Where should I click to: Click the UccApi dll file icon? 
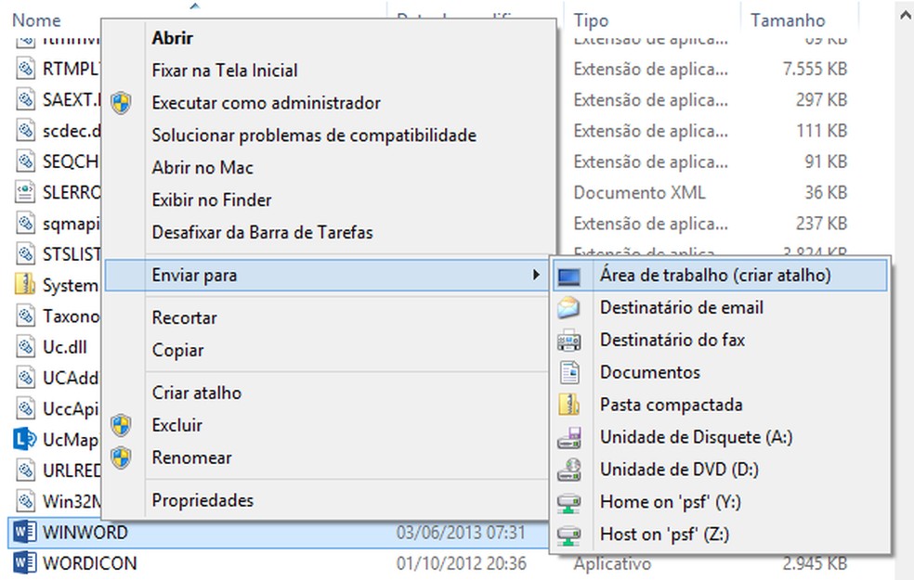pos(24,408)
